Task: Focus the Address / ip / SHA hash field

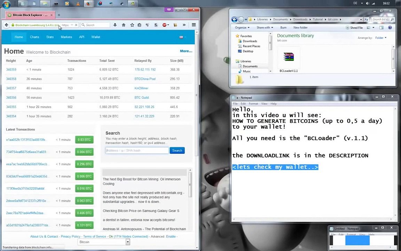Action: 137,150
